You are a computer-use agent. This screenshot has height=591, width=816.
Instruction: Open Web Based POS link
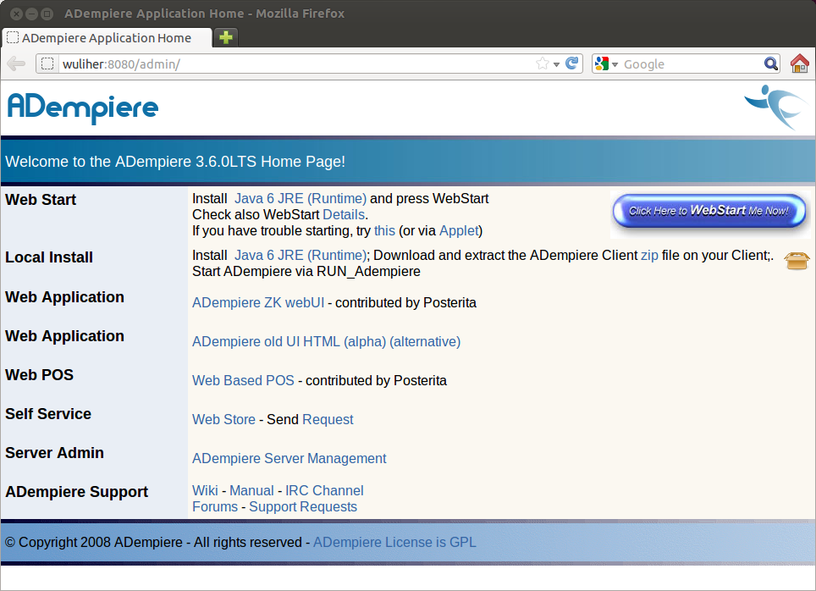(243, 381)
